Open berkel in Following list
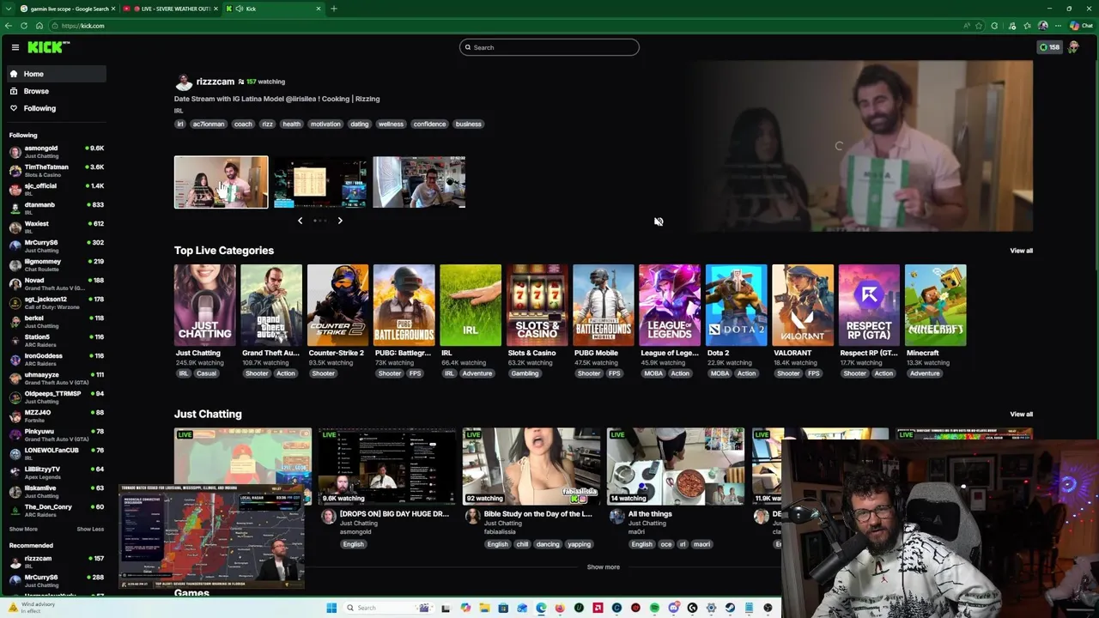 tap(57, 322)
